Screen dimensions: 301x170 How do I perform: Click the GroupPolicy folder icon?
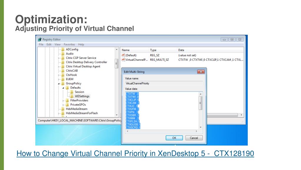point(63,83)
